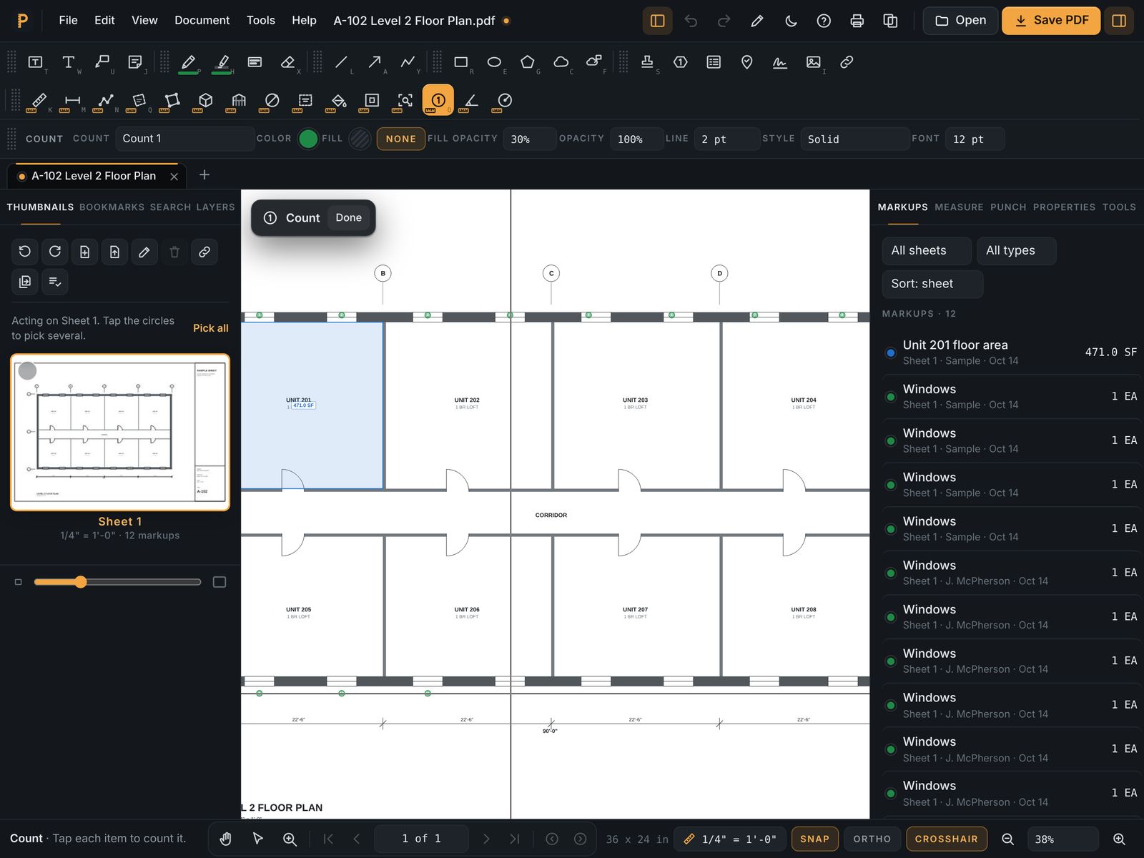The image size is (1144, 858).
Task: Select the Text Box tool
Action: pos(35,62)
